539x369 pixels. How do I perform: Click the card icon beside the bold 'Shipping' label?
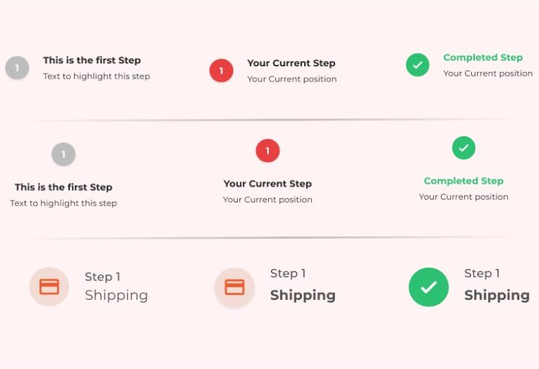[234, 287]
